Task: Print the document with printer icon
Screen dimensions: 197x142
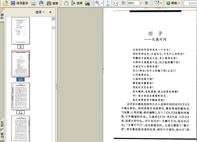Action: tap(33, 3)
